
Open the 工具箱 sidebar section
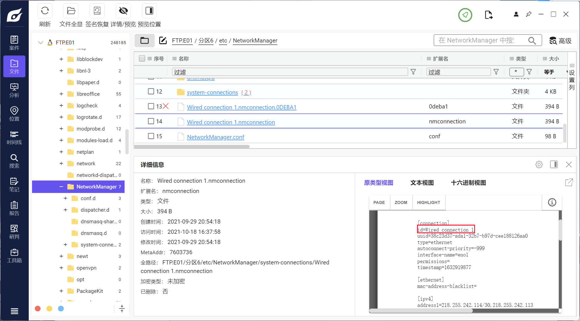click(x=14, y=256)
